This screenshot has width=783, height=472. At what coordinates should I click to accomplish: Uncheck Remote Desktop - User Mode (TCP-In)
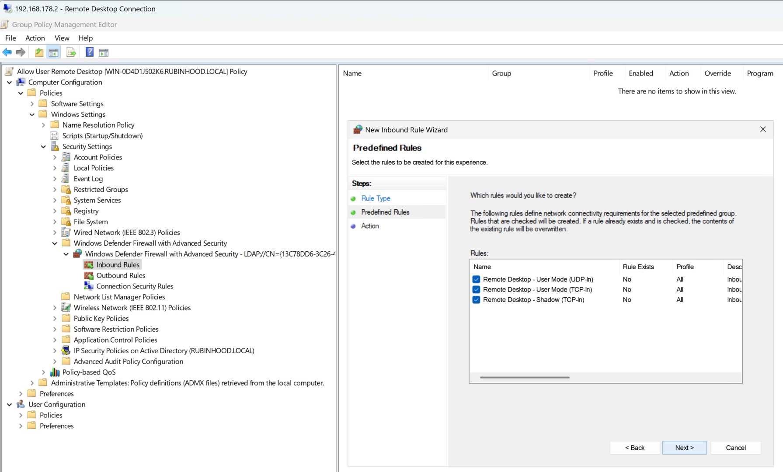pos(476,289)
